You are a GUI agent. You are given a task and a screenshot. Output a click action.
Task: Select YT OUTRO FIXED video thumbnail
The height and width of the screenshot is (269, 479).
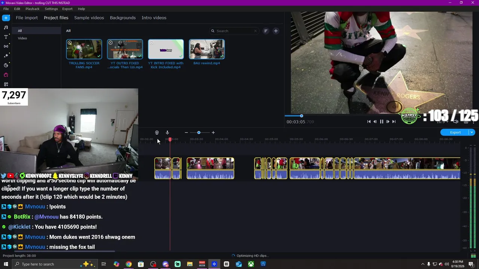coord(125,49)
